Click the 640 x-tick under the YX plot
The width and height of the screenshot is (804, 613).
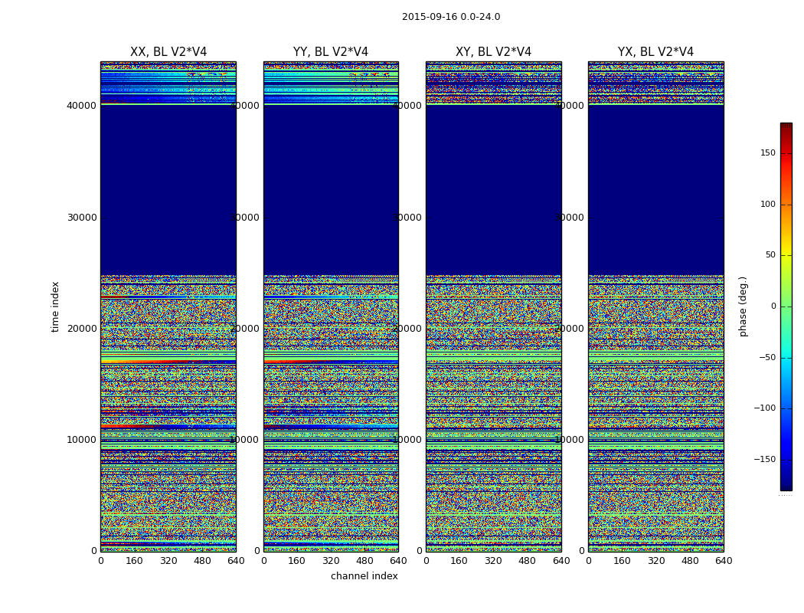coord(724,561)
